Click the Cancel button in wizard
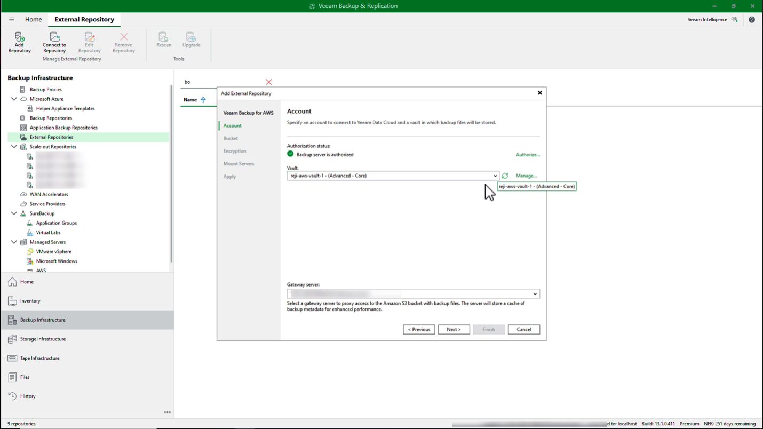The width and height of the screenshot is (763, 429). click(523, 329)
